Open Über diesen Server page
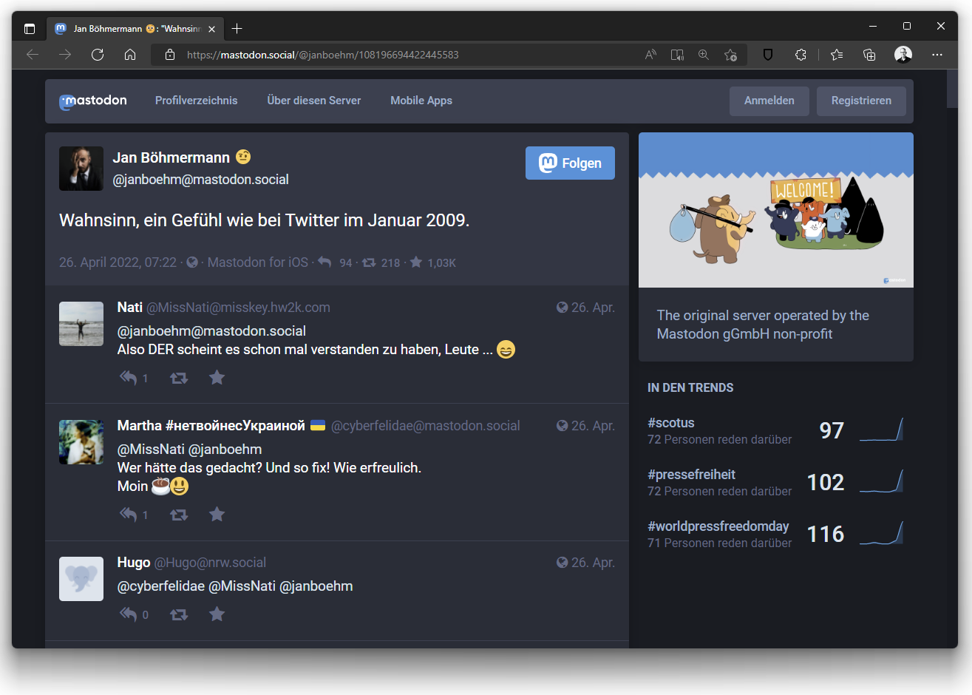The height and width of the screenshot is (695, 972). point(314,101)
